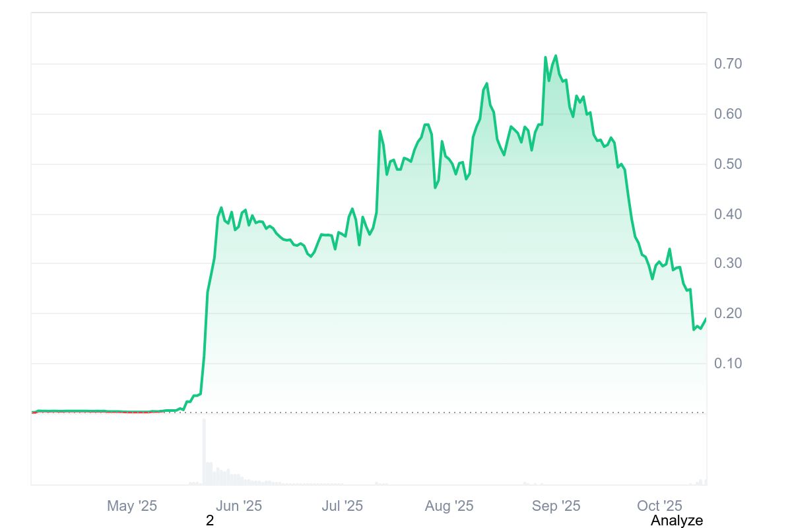Viewport: 792px width, 528px height.
Task: Select the Jun '25 date label
Action: 239,506
